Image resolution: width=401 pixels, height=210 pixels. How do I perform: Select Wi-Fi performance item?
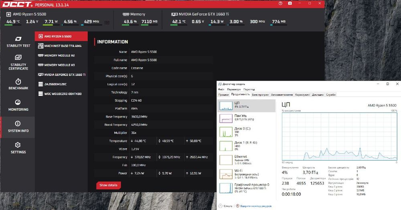pos(246,174)
